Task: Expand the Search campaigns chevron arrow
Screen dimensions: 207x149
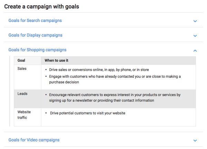Action: pyautogui.click(x=195, y=21)
